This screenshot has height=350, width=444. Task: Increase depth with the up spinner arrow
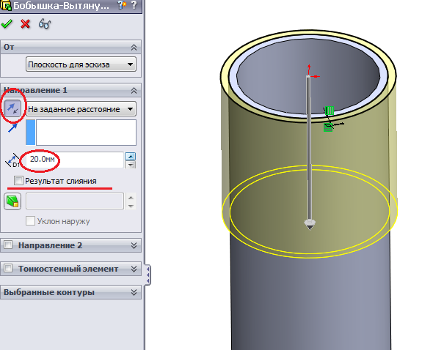click(130, 156)
